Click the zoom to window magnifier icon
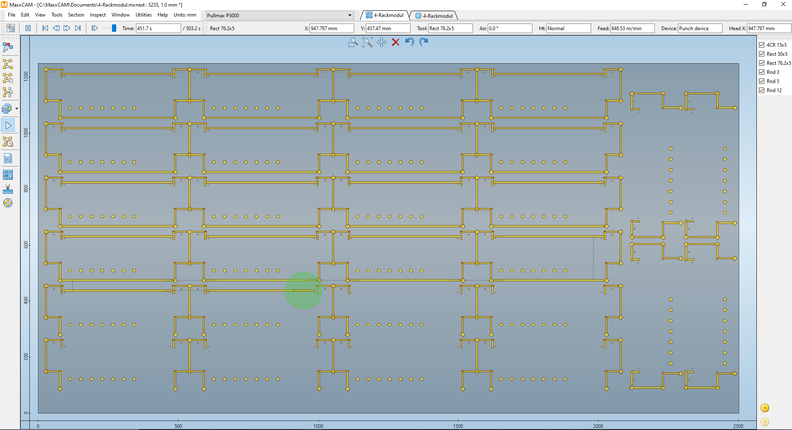 tap(353, 42)
